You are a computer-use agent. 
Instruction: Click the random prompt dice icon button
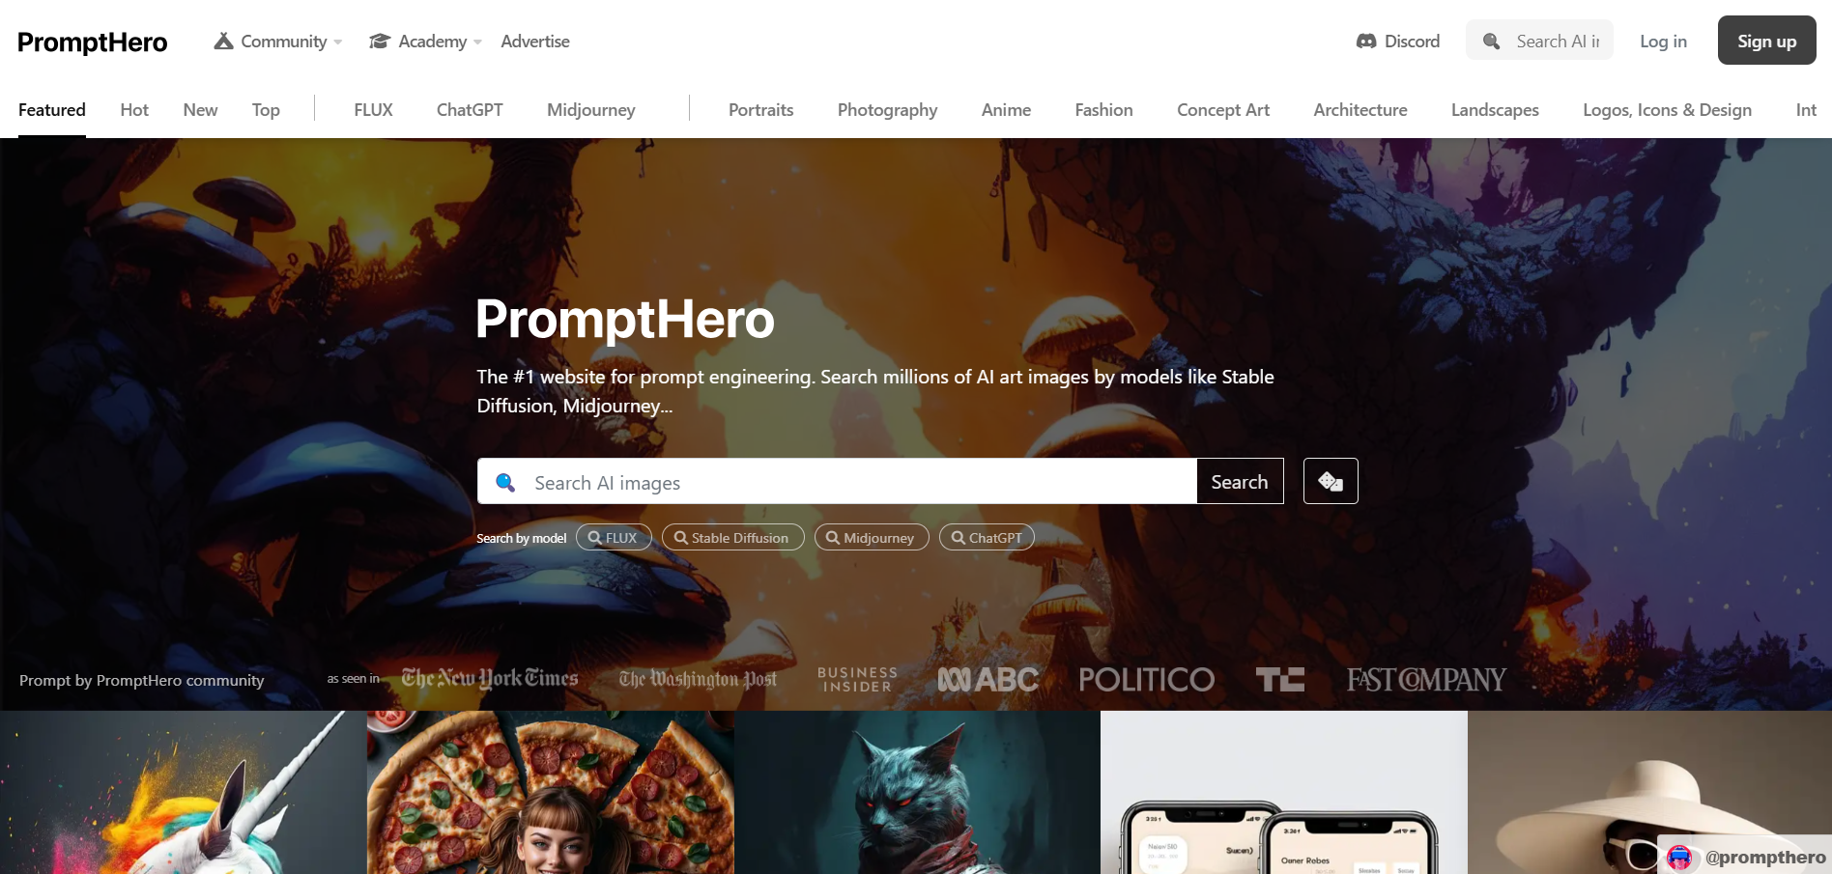click(x=1331, y=481)
